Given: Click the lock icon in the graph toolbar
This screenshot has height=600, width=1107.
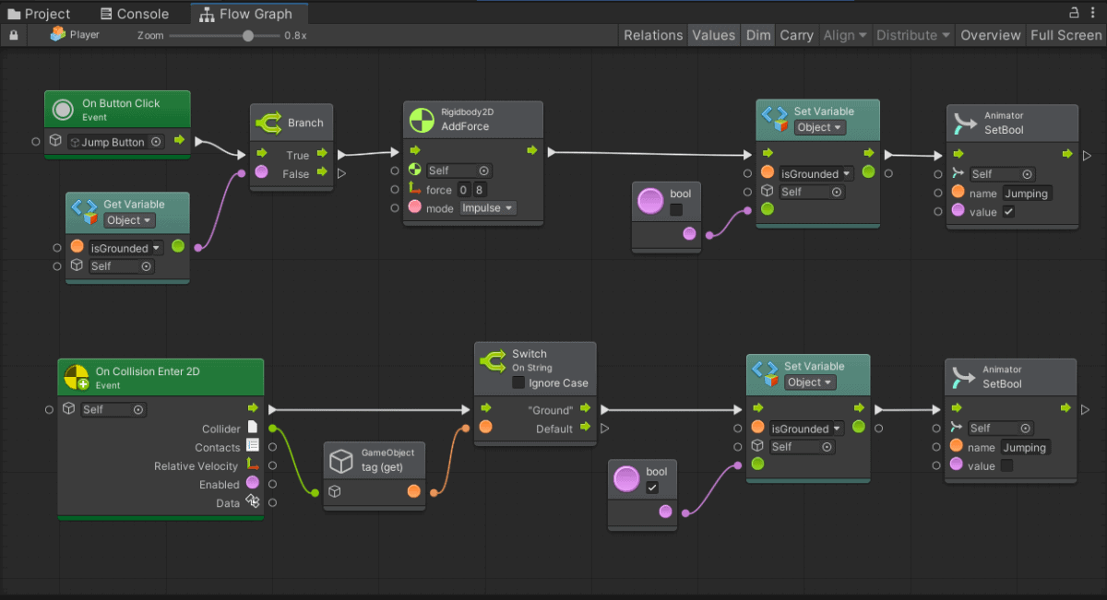Looking at the screenshot, I should click(13, 35).
